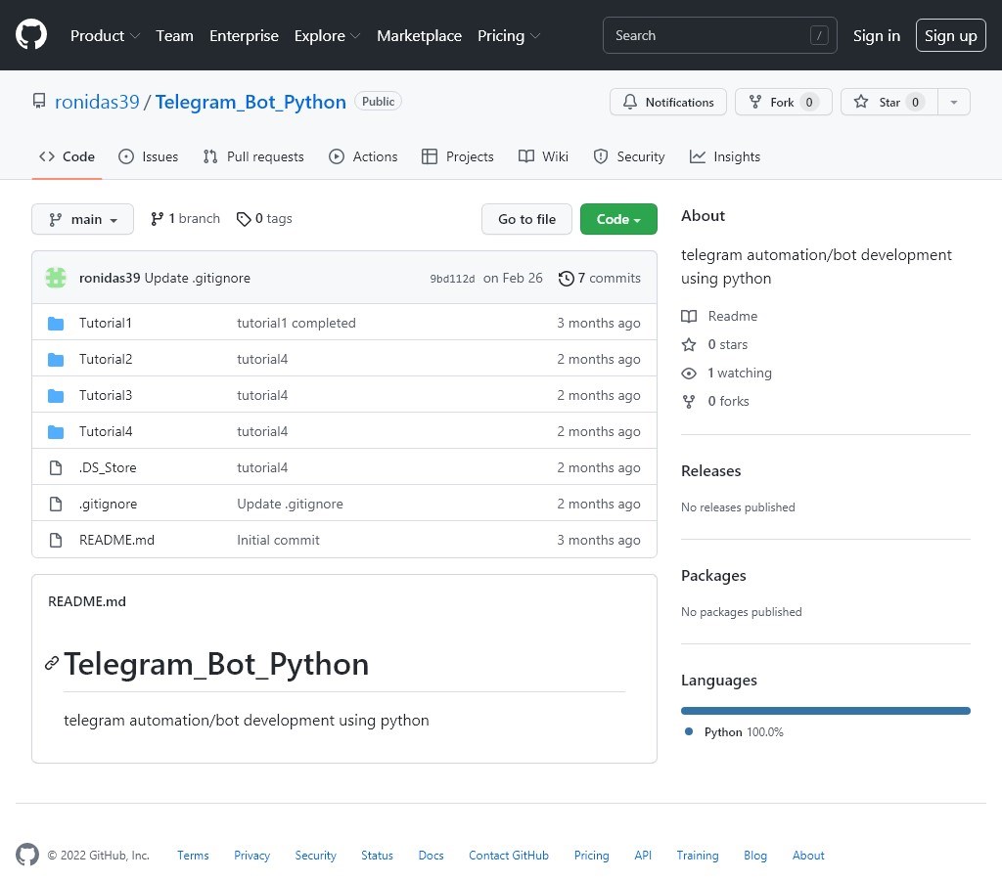This screenshot has height=880, width=1002.
Task: Switch to the Issues tab
Action: [149, 156]
